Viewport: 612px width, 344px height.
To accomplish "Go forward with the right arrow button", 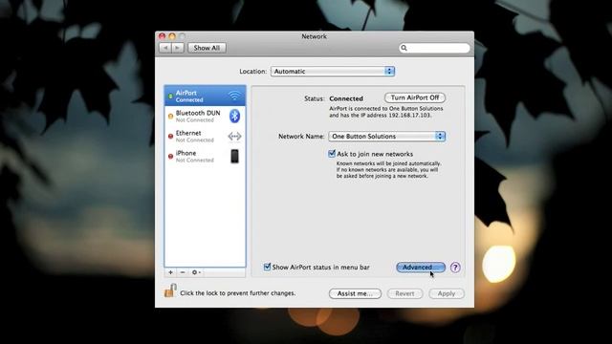I will (178, 48).
